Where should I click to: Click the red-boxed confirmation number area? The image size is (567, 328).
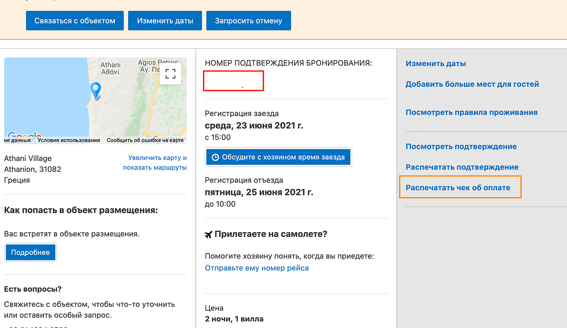pyautogui.click(x=233, y=81)
